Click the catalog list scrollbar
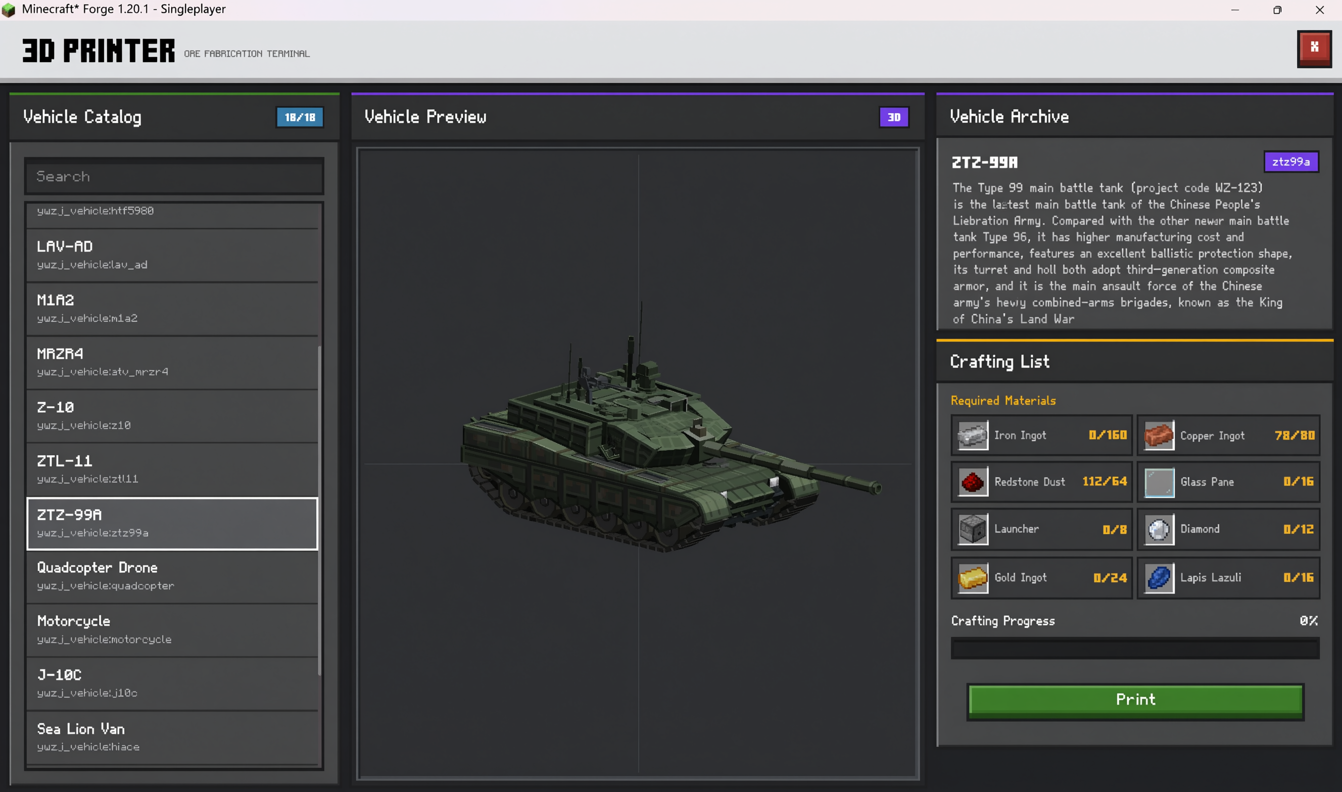Viewport: 1342px width, 792px height. point(320,511)
